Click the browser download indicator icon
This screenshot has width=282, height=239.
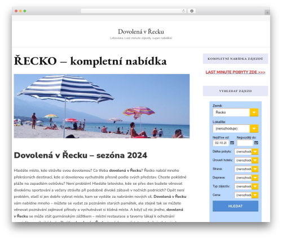click(192, 11)
